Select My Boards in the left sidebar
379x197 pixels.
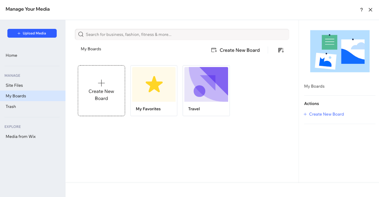(16, 96)
